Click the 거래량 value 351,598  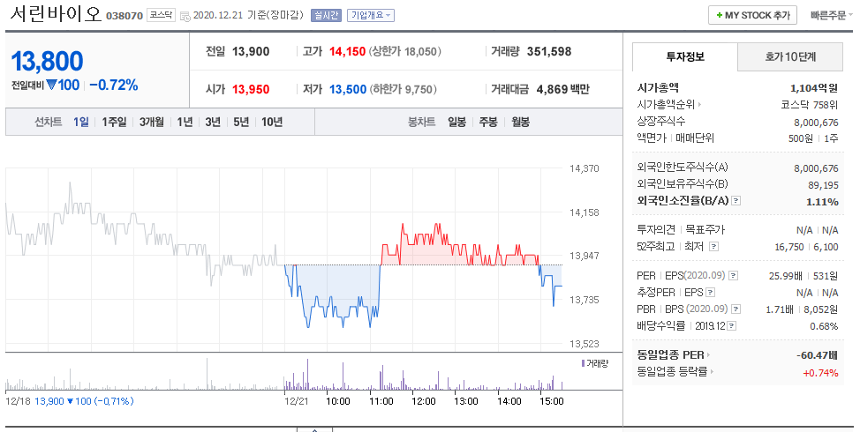(549, 51)
